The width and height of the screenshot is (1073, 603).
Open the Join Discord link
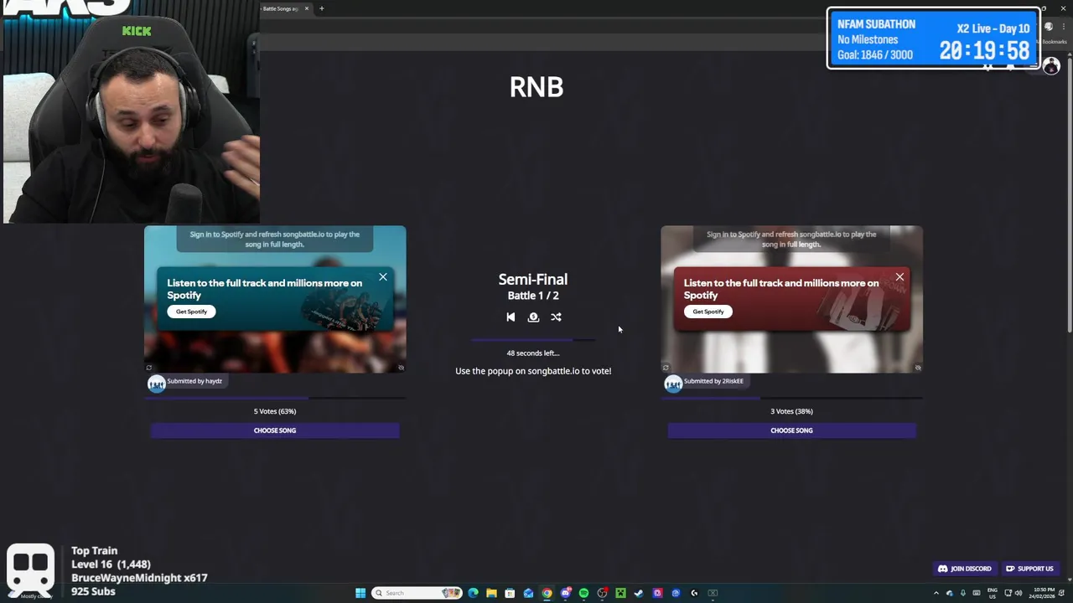(x=964, y=569)
